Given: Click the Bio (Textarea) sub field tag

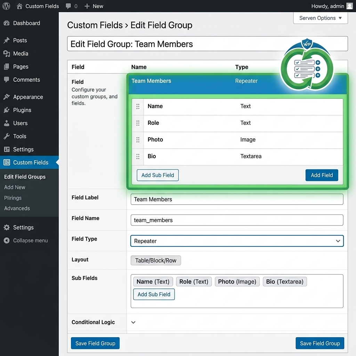Looking at the screenshot, I should tap(285, 282).
